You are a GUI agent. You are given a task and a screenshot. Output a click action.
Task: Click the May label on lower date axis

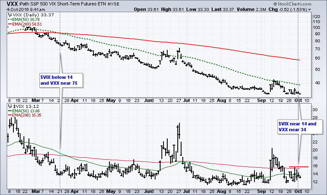pos(111,191)
